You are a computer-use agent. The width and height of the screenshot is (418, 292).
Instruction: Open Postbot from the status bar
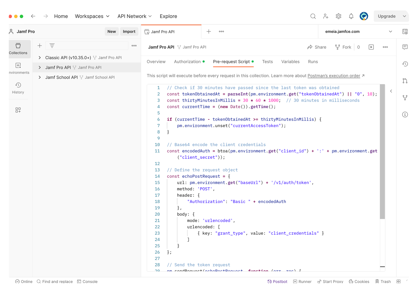[x=277, y=281]
